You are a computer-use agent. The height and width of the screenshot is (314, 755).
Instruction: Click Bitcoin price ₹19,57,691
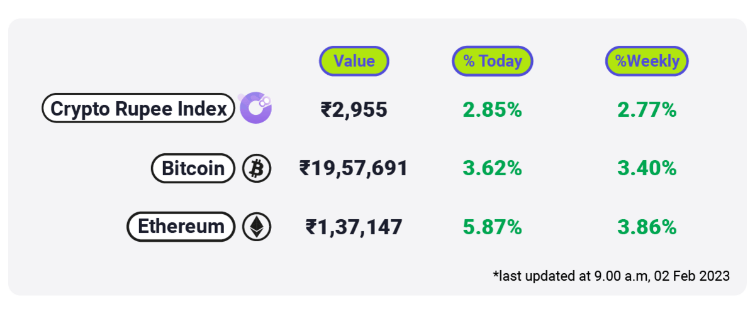tap(354, 168)
